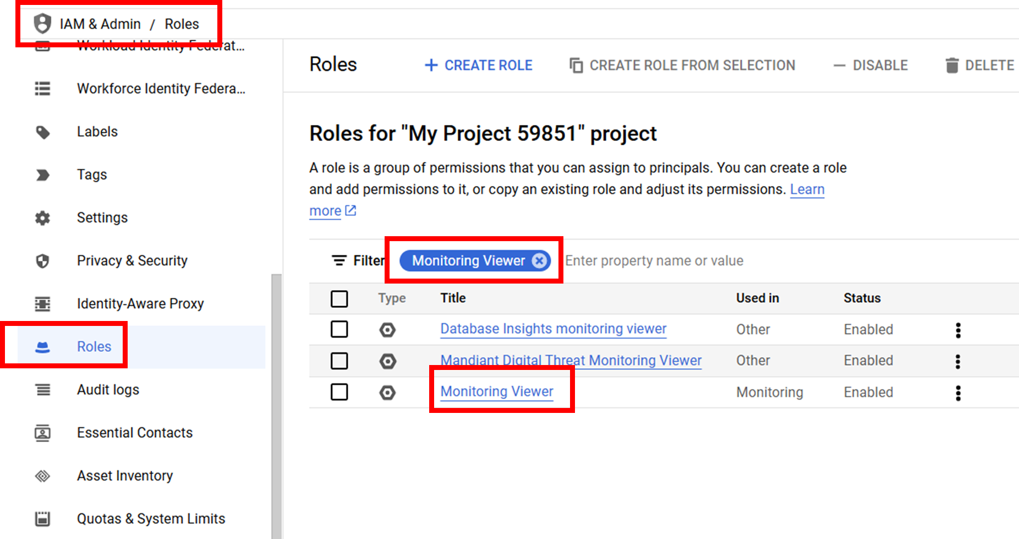Screen dimensions: 1019x539
Task: Open more actions for Database Insights row
Action: click(x=958, y=330)
